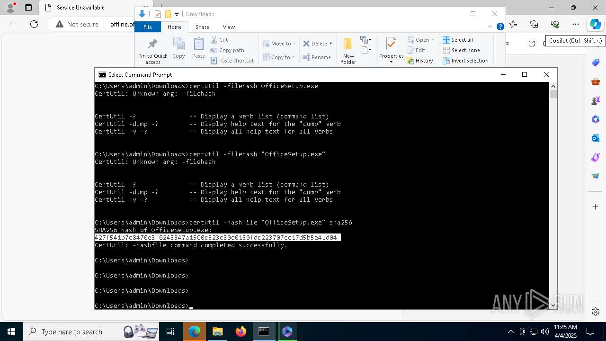The width and height of the screenshot is (606, 341).
Task: Open Microsoft 365 icon in Edge sidebar
Action: click(x=596, y=119)
